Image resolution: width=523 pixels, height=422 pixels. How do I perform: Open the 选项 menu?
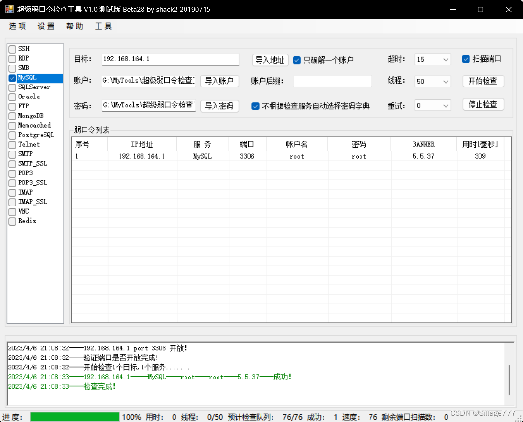(17, 26)
